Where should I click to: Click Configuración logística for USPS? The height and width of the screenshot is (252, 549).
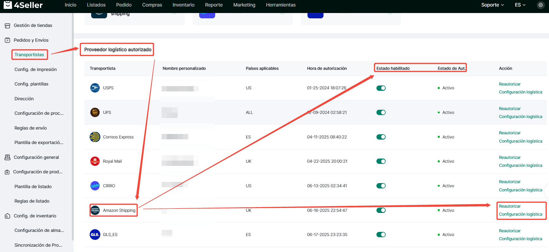(521, 92)
